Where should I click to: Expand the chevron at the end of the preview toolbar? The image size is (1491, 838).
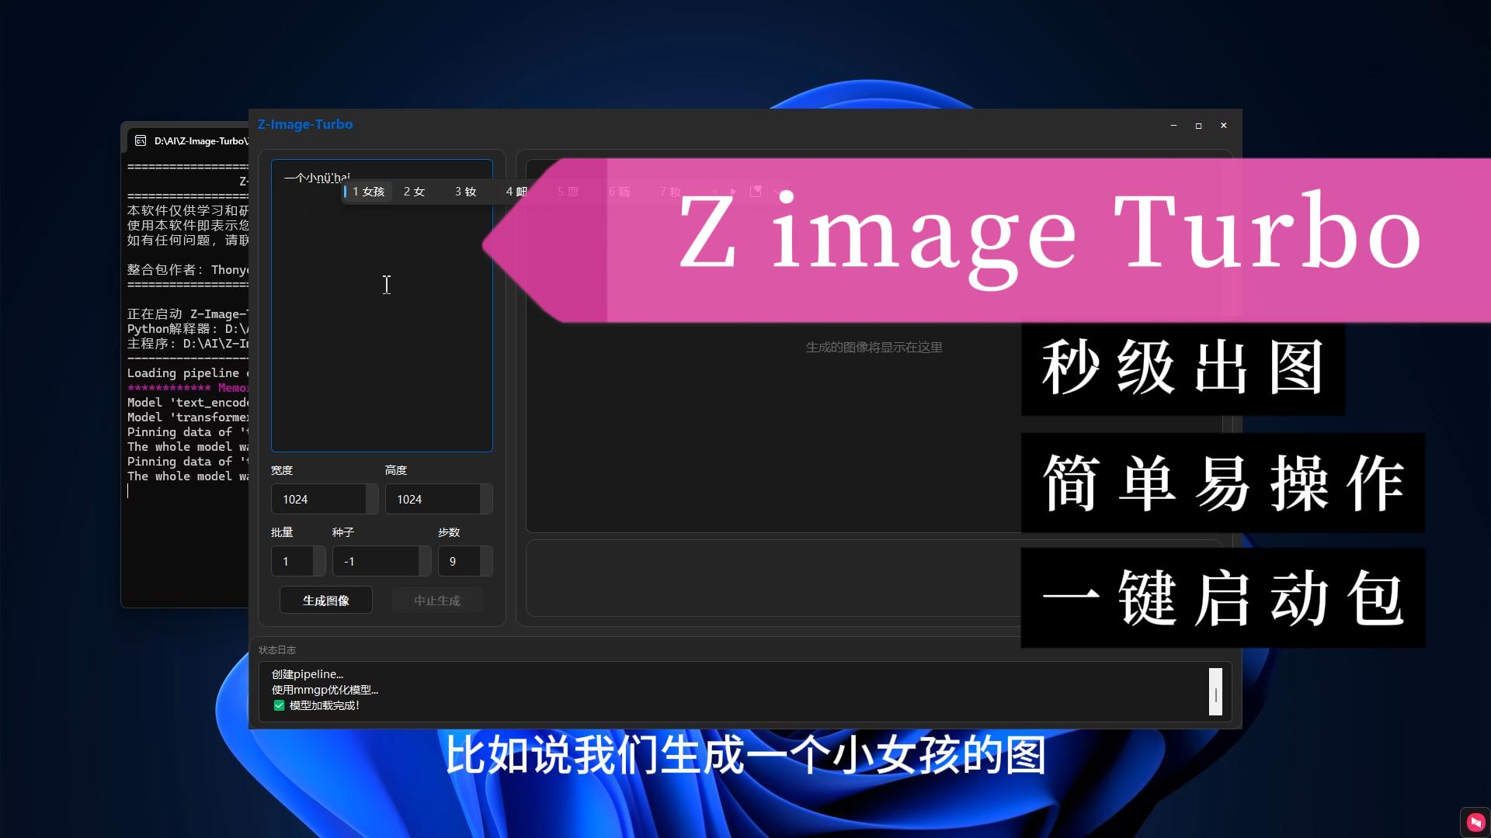(x=779, y=192)
